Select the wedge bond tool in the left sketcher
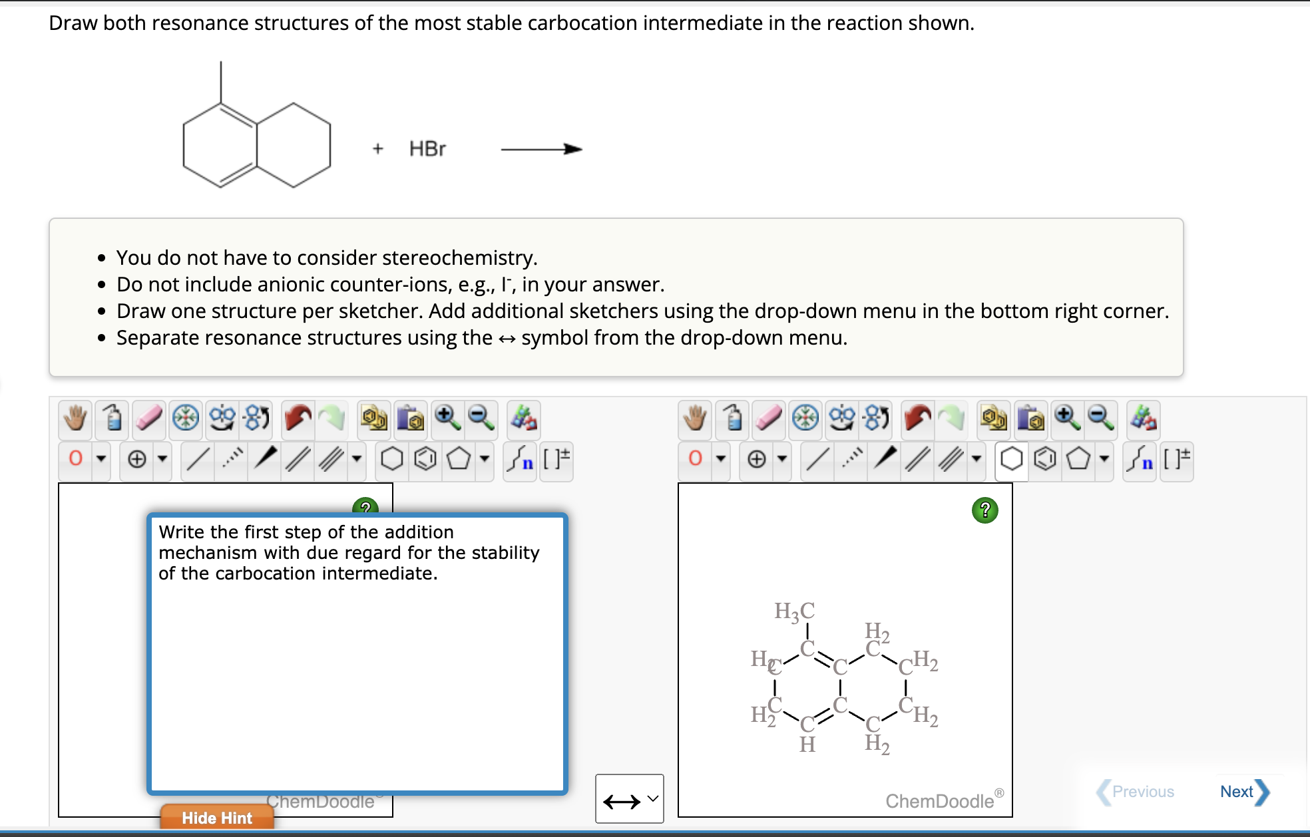 coord(264,459)
